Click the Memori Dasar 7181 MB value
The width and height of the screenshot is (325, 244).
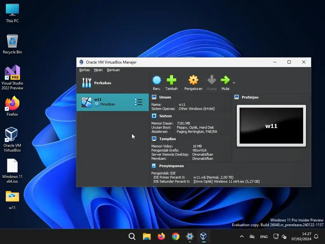pyautogui.click(x=183, y=123)
